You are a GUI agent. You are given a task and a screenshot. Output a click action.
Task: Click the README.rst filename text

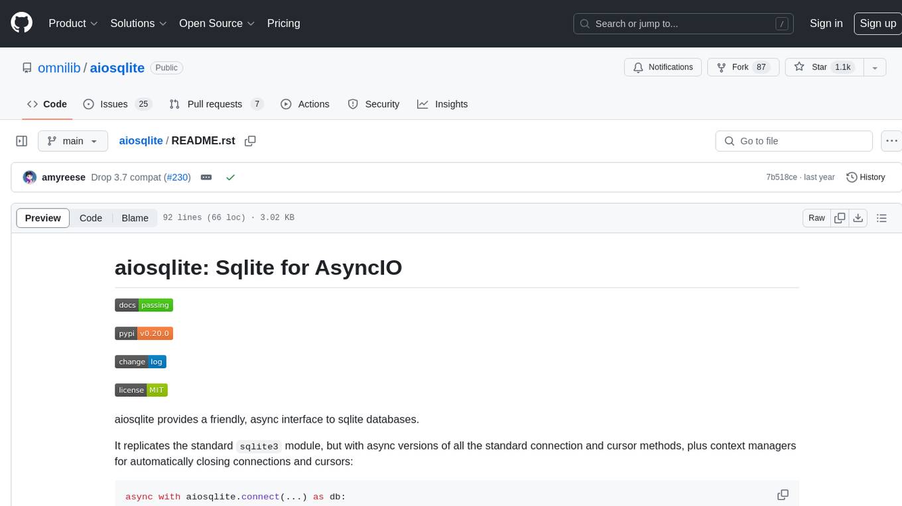click(x=203, y=141)
